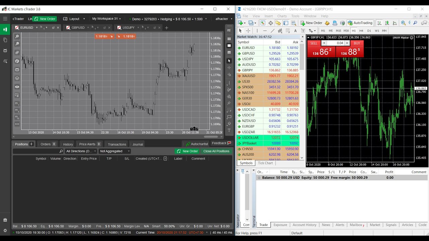Click the Feedback button in cTrader
This screenshot has width=429, height=241.
tap(222, 143)
